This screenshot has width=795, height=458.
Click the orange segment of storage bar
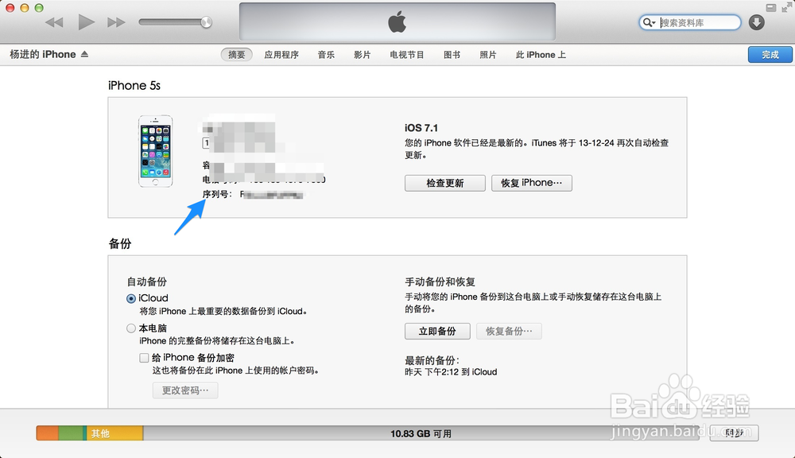pyautogui.click(x=48, y=433)
